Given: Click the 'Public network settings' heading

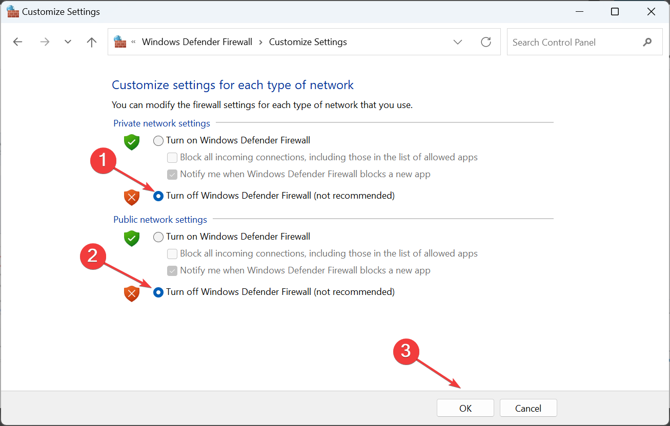Looking at the screenshot, I should (x=160, y=220).
